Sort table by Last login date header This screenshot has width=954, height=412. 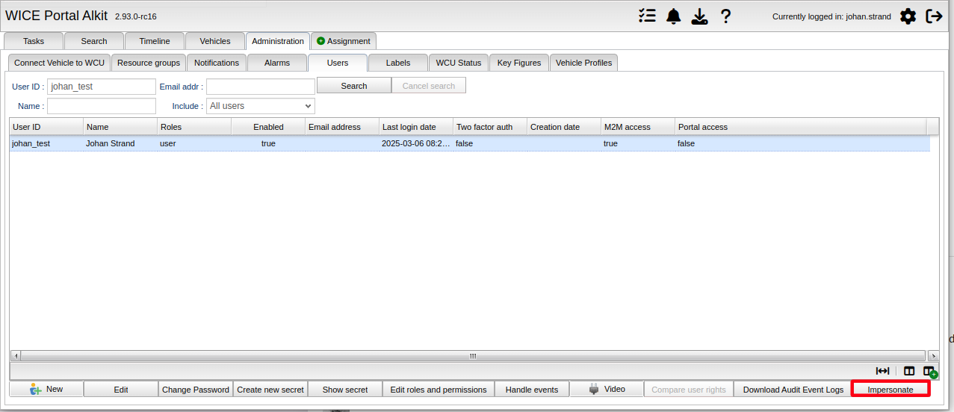[415, 127]
